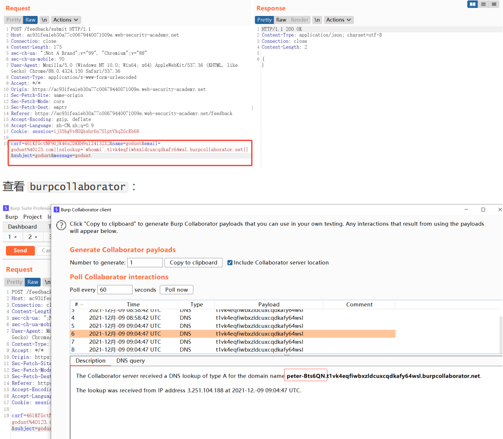Close Repeater tab 2 with its x
Screen dimensions: 503x439
click(36, 237)
